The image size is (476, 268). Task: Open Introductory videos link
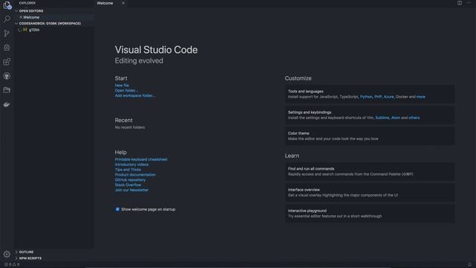tap(132, 165)
